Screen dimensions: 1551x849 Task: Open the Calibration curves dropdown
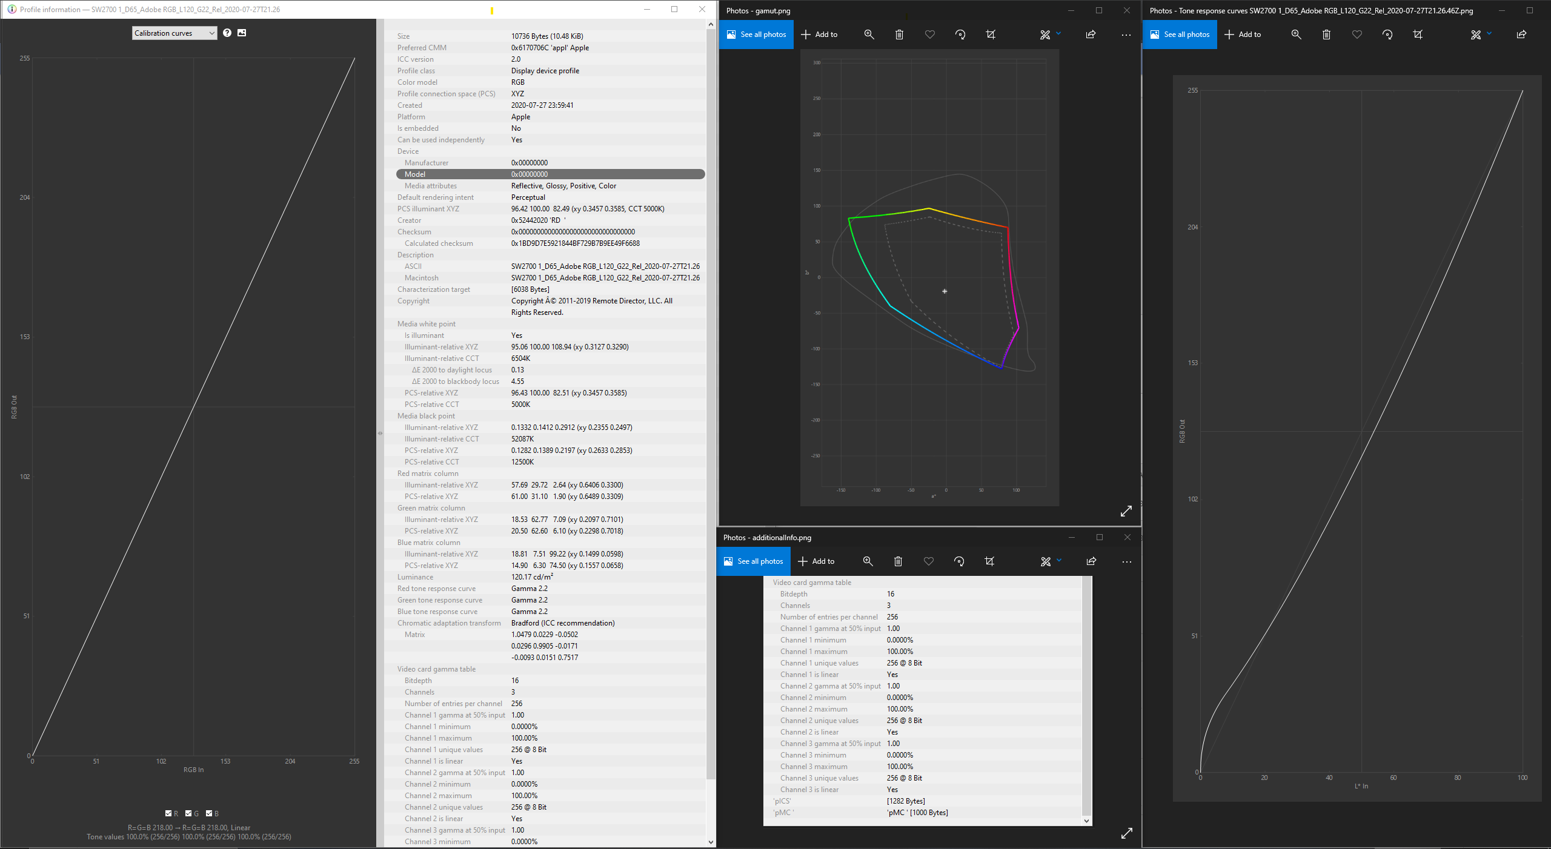[174, 33]
